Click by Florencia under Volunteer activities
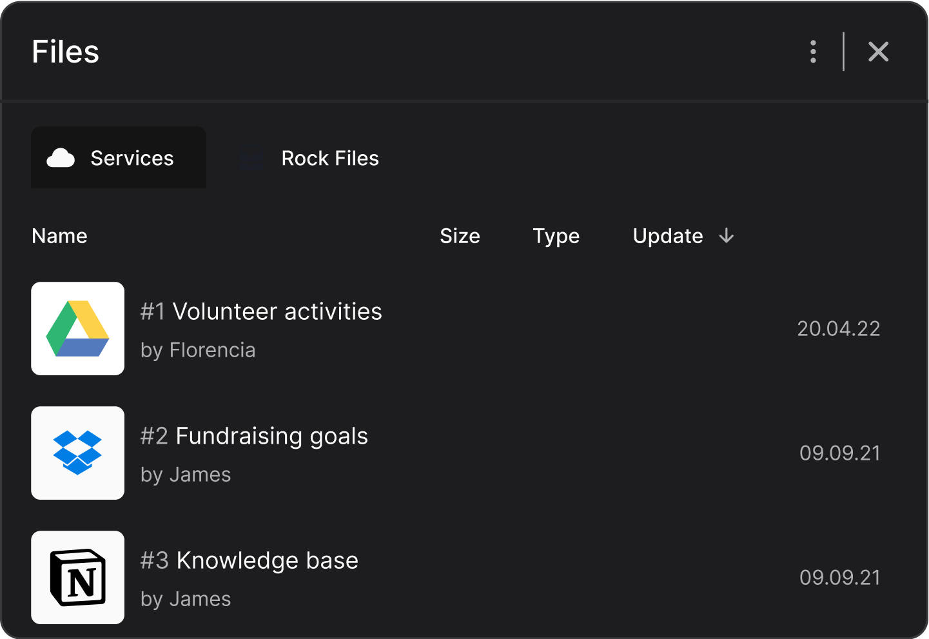Screen dimensions: 929x639 coord(198,349)
